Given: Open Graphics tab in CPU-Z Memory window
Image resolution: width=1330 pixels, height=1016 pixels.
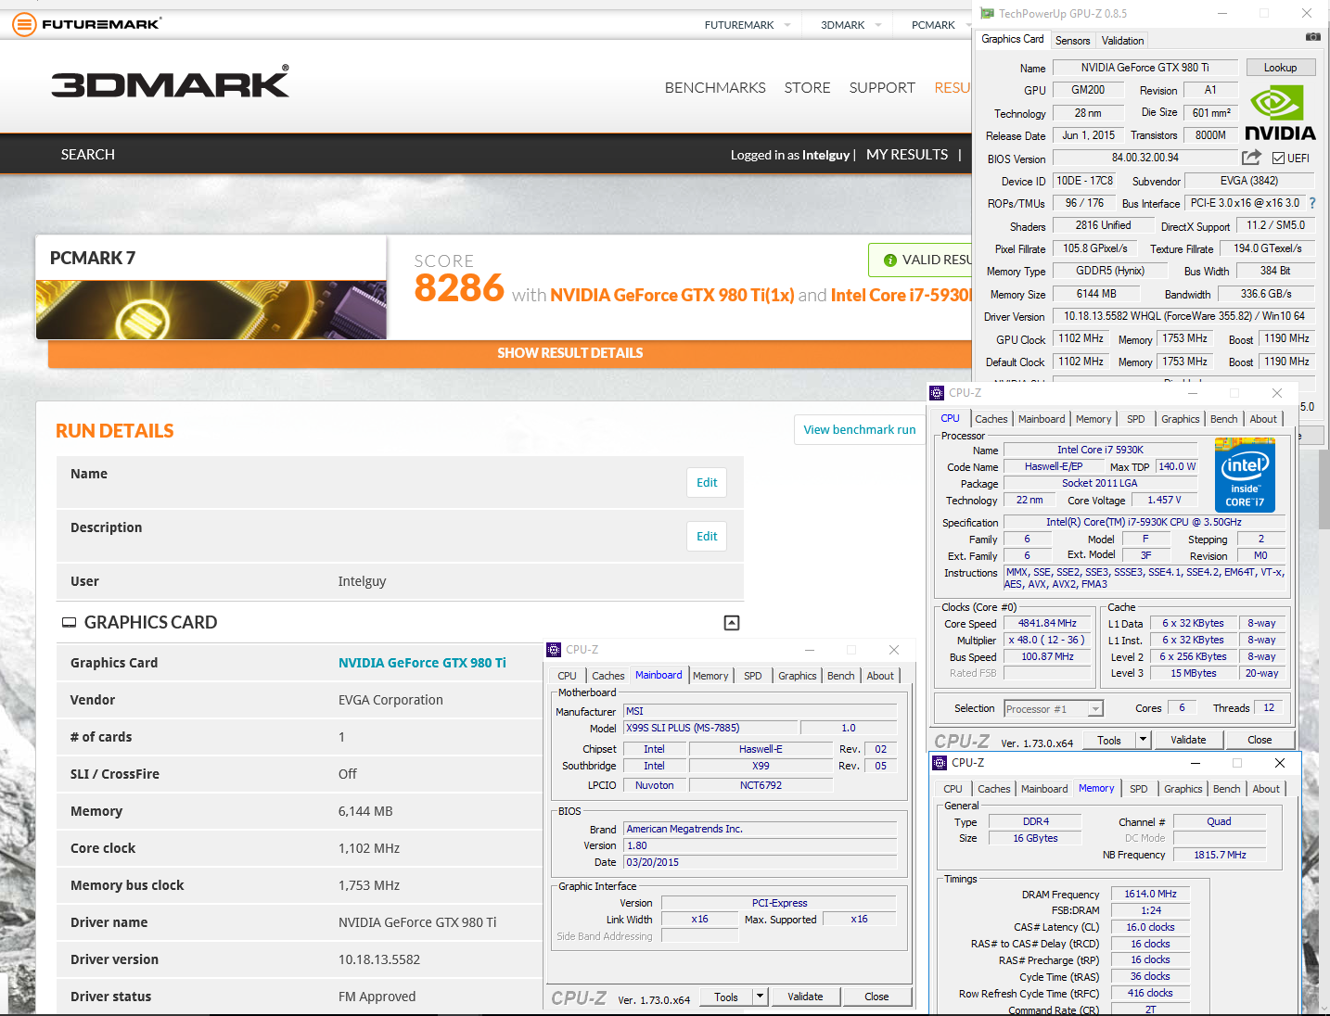Looking at the screenshot, I should [1183, 789].
